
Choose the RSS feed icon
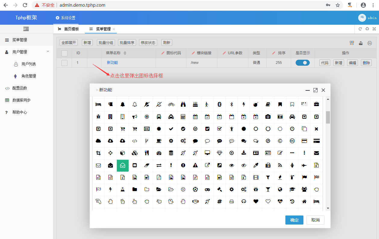[280, 165]
